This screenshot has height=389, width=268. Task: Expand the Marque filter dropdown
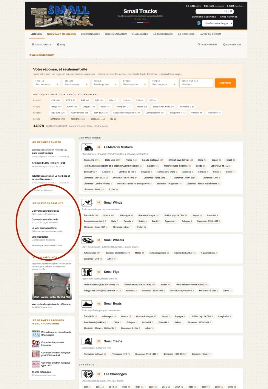106,83
